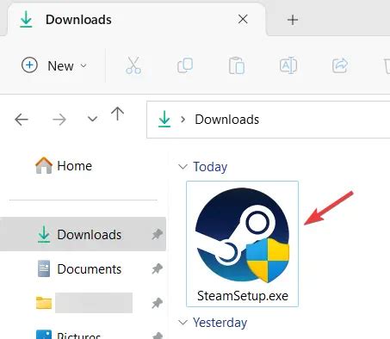Click the SteamSetup.exe file name
Image resolution: width=390 pixels, height=339 pixels.
[x=243, y=296]
